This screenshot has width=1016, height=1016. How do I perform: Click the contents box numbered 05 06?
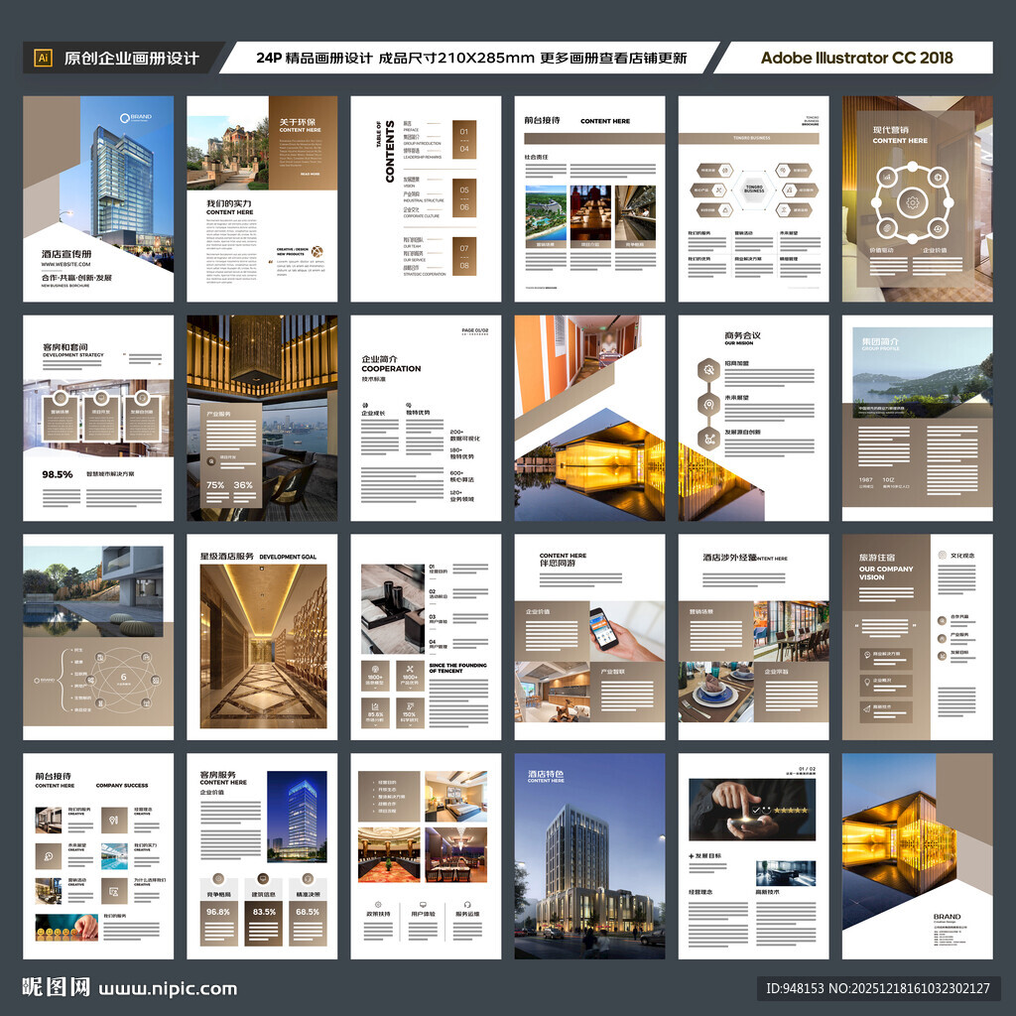464,198
